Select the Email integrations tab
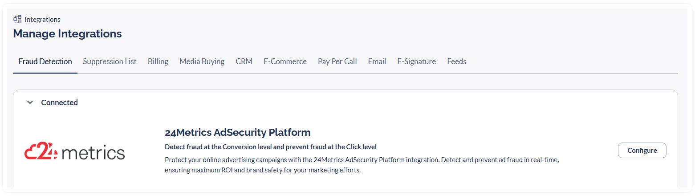 tap(377, 61)
